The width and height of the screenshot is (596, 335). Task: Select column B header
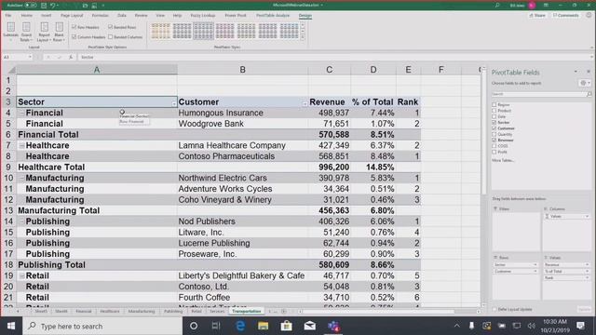click(x=242, y=70)
